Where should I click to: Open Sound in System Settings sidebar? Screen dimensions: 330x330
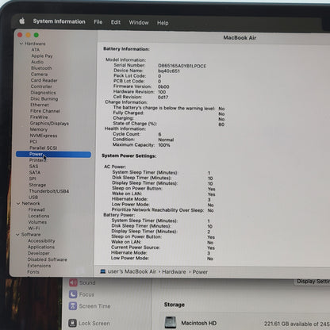tap(82, 282)
